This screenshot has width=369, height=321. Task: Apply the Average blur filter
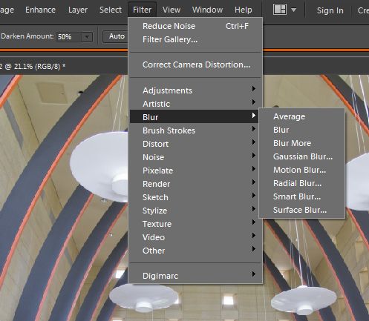301,116
